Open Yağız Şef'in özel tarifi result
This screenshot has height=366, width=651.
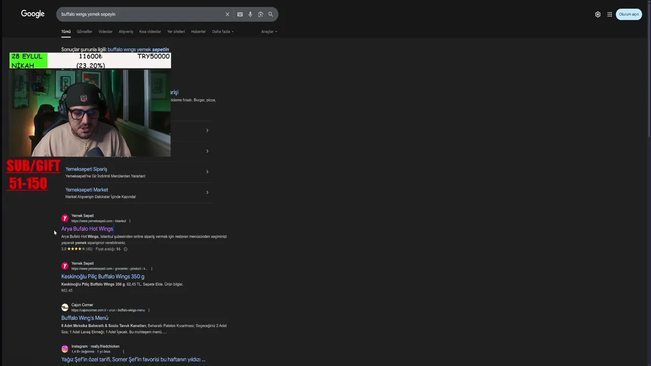point(133,359)
